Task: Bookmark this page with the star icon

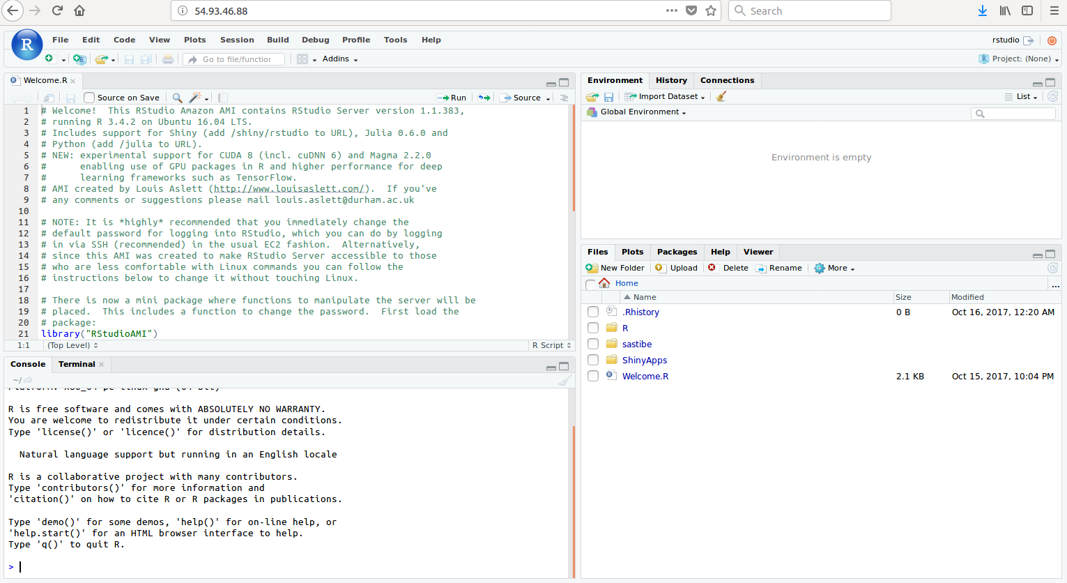Action: (x=711, y=10)
